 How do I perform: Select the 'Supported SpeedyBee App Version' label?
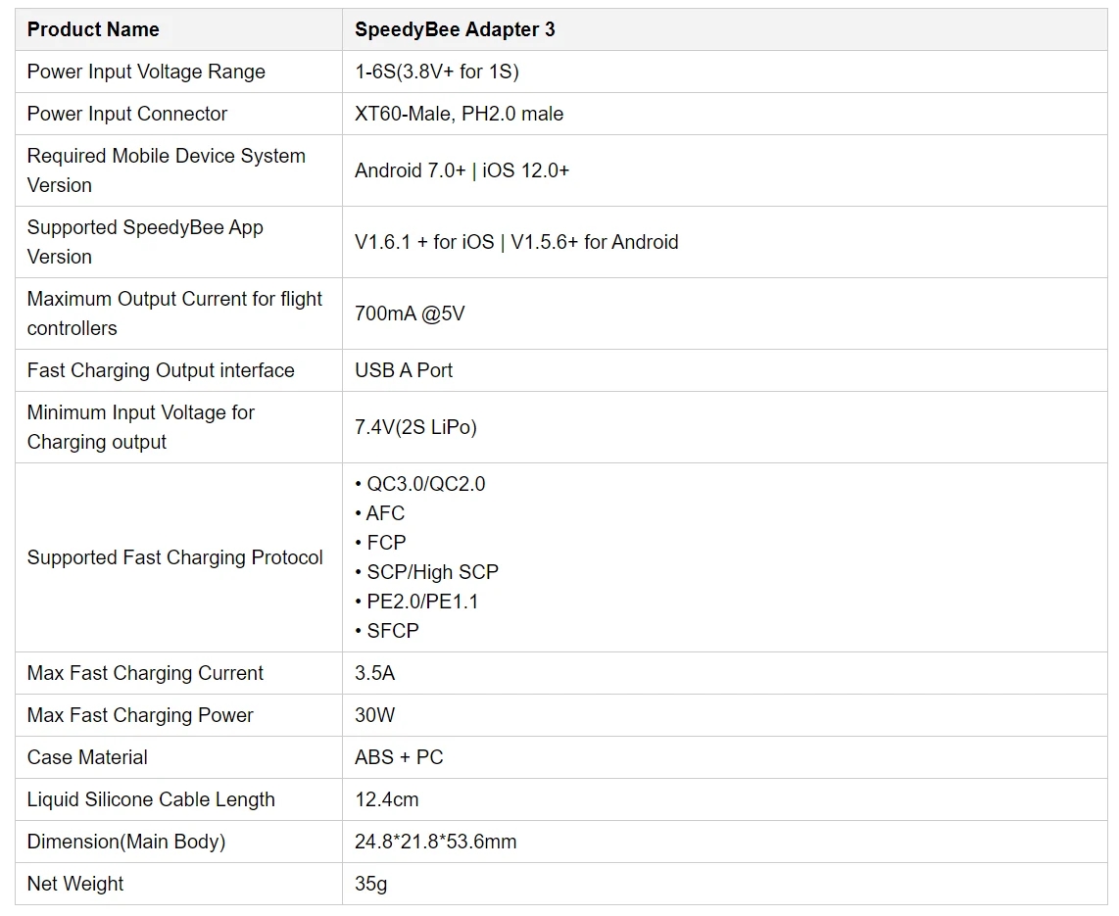click(145, 242)
